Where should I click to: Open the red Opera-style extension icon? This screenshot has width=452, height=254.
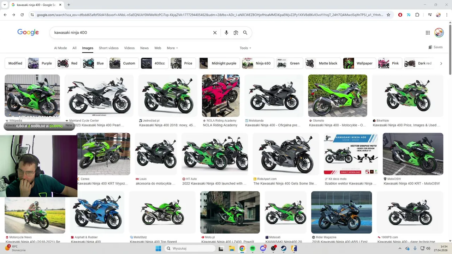click(400, 15)
